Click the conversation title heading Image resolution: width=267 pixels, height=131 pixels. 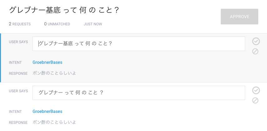click(x=64, y=10)
